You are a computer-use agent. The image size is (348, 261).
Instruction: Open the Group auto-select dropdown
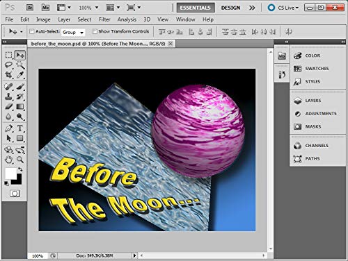(73, 33)
